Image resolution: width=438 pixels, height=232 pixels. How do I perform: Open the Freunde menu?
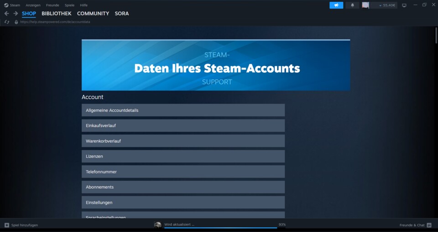click(x=52, y=5)
